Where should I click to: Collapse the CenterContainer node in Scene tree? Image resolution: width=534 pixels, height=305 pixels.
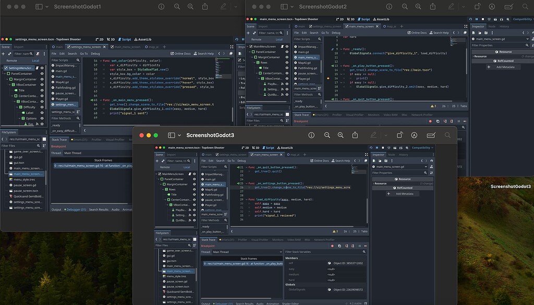point(165,199)
